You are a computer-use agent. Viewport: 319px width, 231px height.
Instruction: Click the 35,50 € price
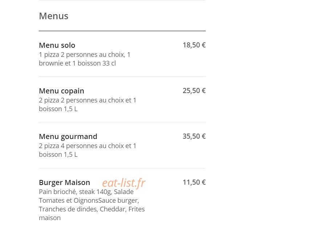(x=194, y=136)
